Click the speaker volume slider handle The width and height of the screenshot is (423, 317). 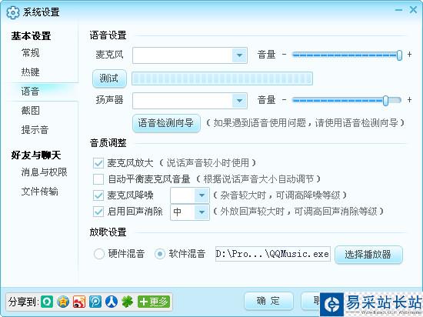point(386,101)
